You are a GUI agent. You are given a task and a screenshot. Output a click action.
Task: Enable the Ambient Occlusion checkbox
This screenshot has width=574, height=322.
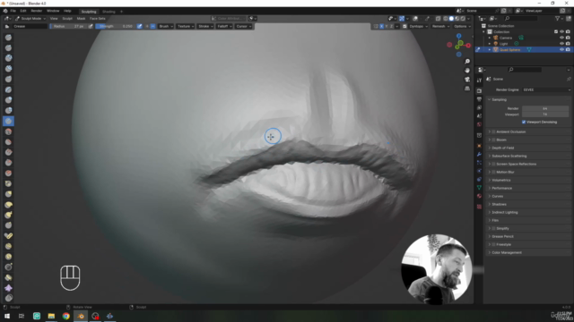(x=493, y=131)
